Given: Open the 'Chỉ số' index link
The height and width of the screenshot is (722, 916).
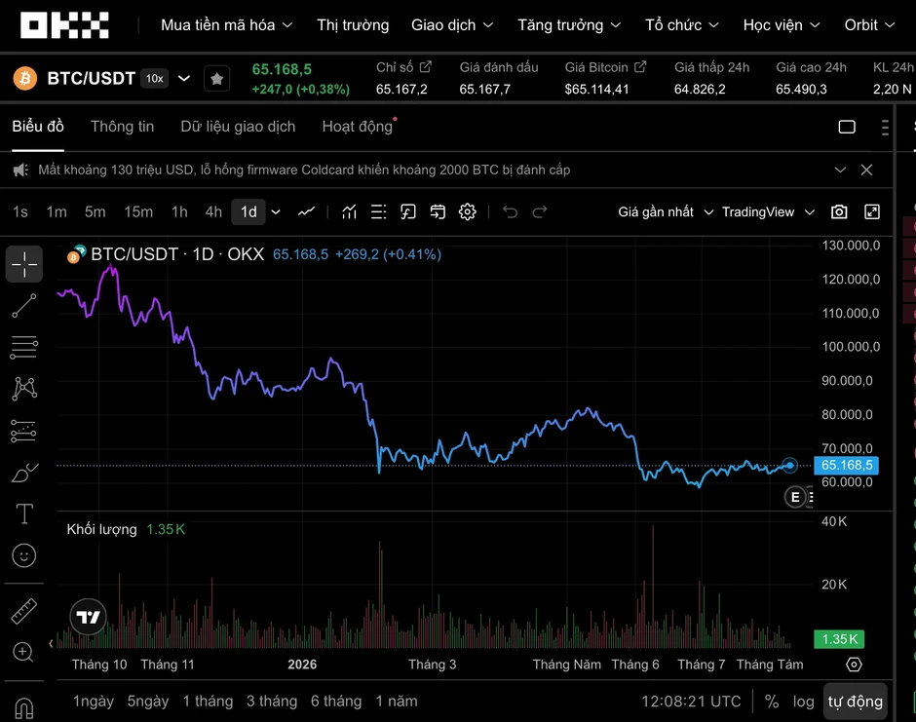Looking at the screenshot, I should [x=403, y=67].
